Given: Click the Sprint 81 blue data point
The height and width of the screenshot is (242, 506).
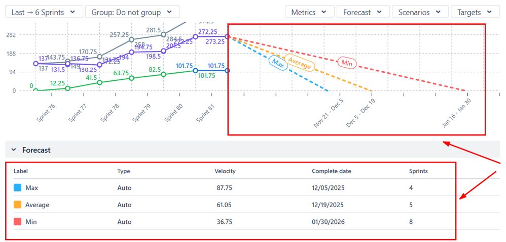Looking at the screenshot, I should (196, 71).
